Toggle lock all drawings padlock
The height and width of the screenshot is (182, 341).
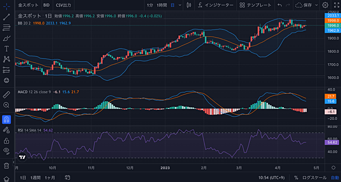point(7,140)
